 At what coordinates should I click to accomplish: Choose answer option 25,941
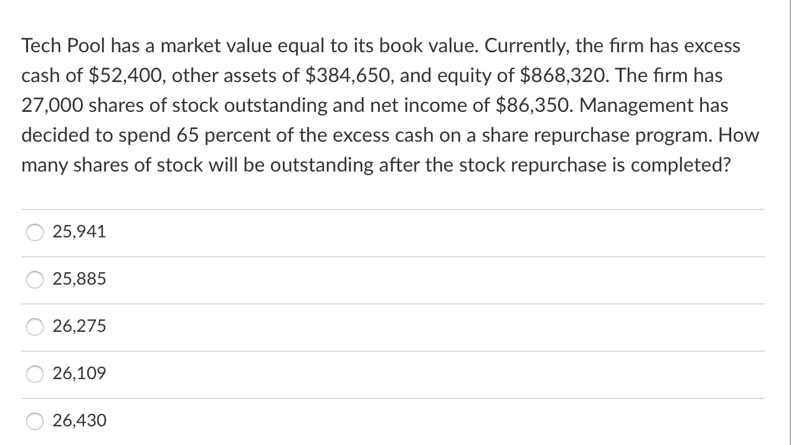click(79, 232)
